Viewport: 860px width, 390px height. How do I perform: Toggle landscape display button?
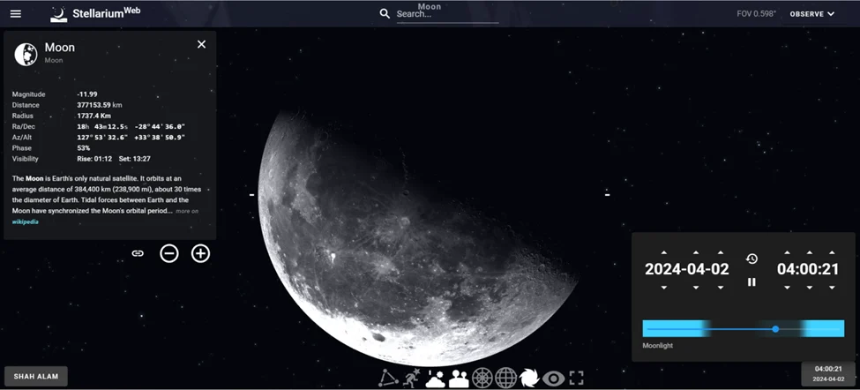[459, 378]
